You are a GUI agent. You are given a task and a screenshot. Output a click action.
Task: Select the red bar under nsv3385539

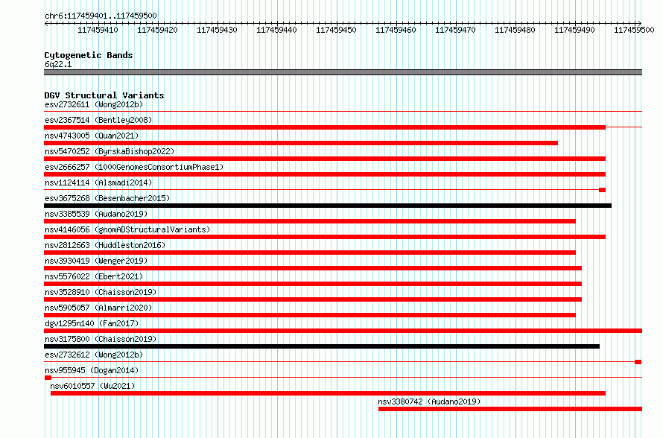pyautogui.click(x=310, y=221)
